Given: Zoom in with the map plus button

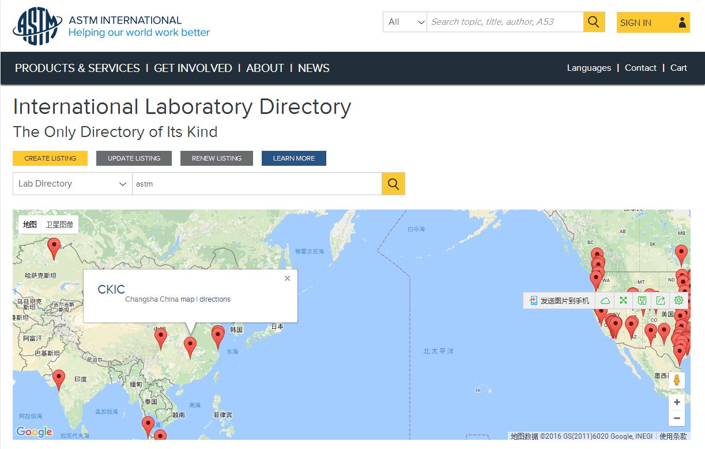Looking at the screenshot, I should (x=677, y=402).
